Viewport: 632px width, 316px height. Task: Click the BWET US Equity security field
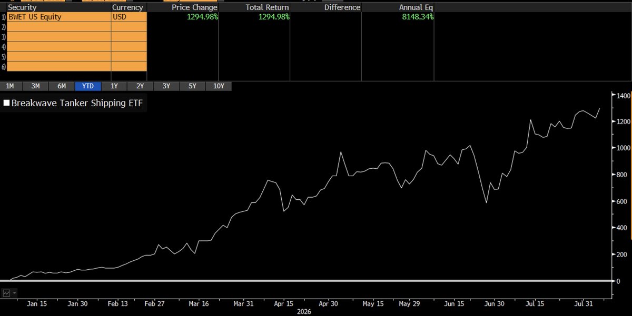(x=58, y=17)
